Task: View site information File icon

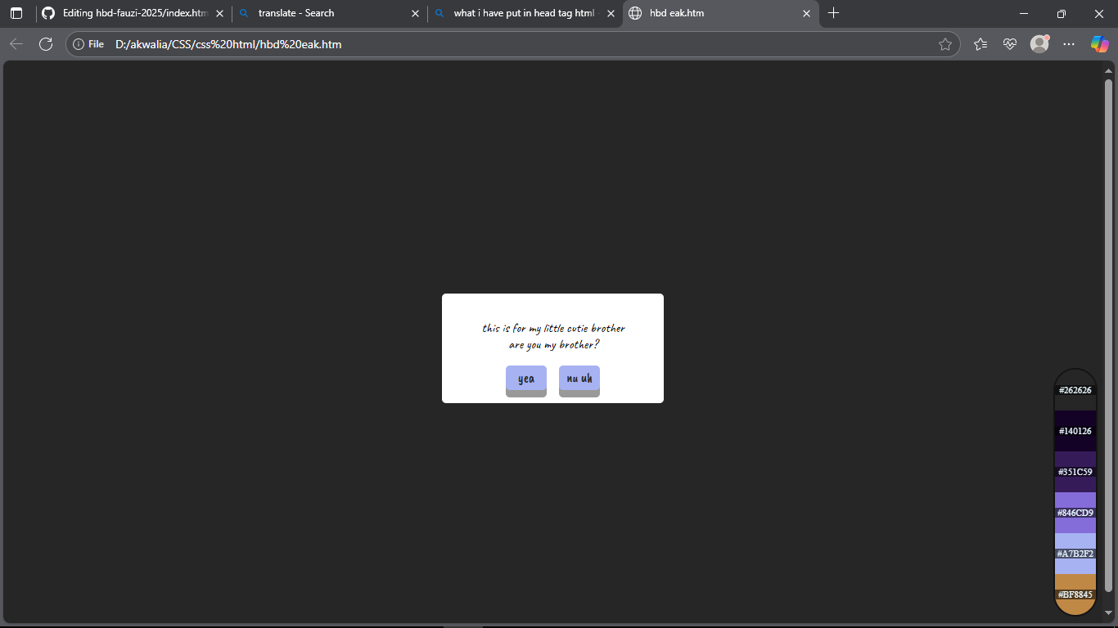Action: (x=88, y=44)
